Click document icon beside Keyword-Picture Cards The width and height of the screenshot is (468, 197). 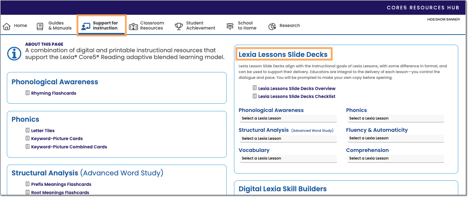(x=27, y=138)
